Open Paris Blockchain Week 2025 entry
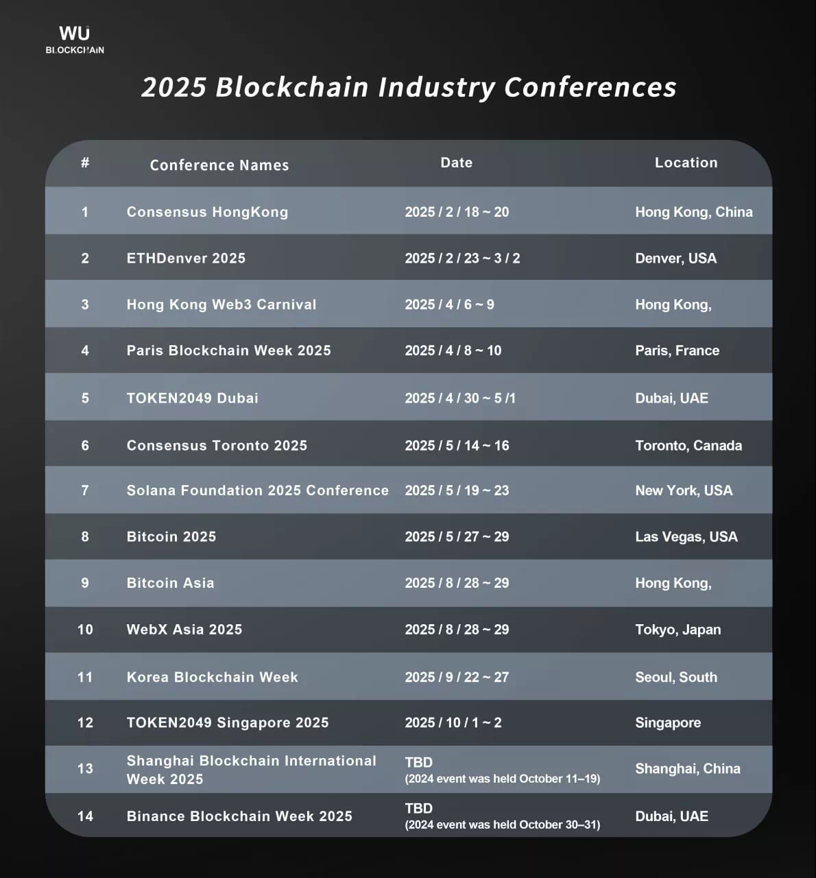This screenshot has width=816, height=878. coord(228,351)
